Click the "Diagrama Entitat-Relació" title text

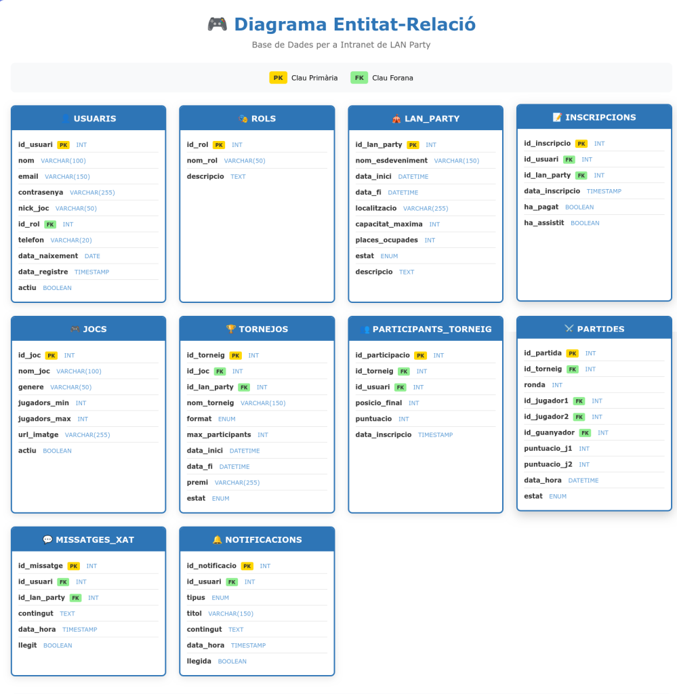click(x=354, y=24)
